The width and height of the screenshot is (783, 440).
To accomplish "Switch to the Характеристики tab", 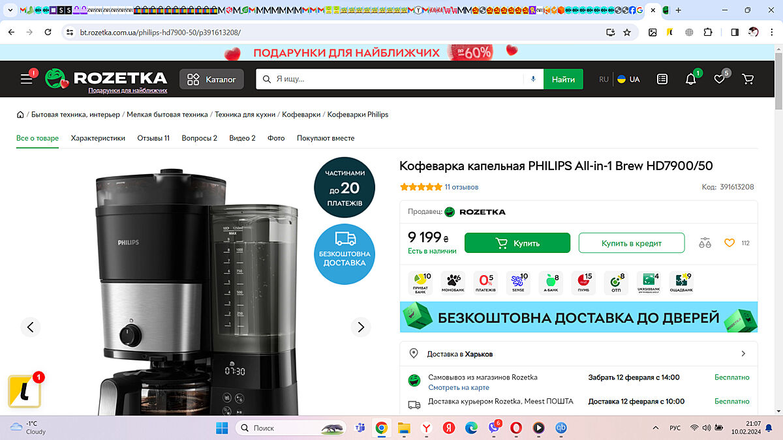I will point(98,138).
